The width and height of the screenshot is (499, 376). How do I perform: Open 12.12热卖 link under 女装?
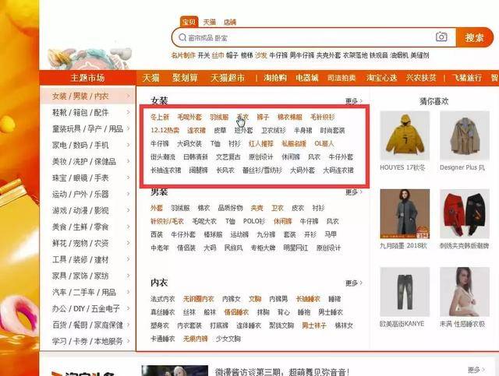tap(165, 130)
